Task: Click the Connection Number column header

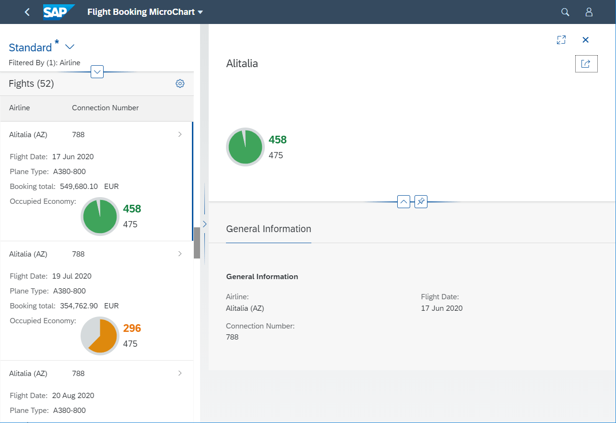Action: tap(105, 108)
